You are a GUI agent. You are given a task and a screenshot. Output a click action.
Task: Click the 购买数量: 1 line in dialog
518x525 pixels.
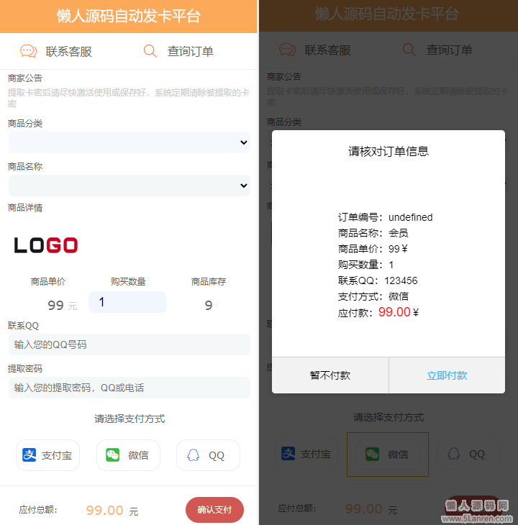[365, 265]
